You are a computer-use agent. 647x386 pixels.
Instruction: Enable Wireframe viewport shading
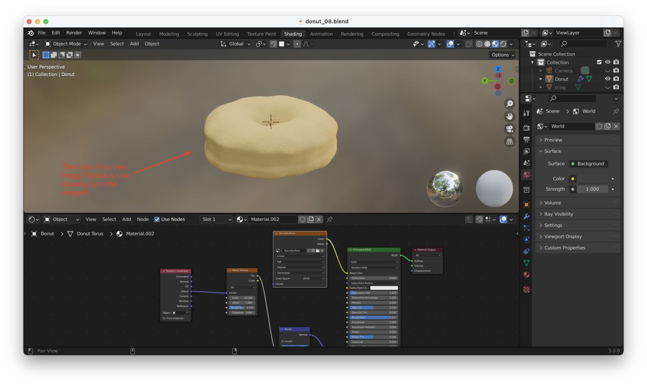479,44
